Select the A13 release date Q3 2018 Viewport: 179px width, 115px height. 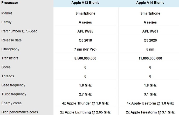(x=85, y=40)
